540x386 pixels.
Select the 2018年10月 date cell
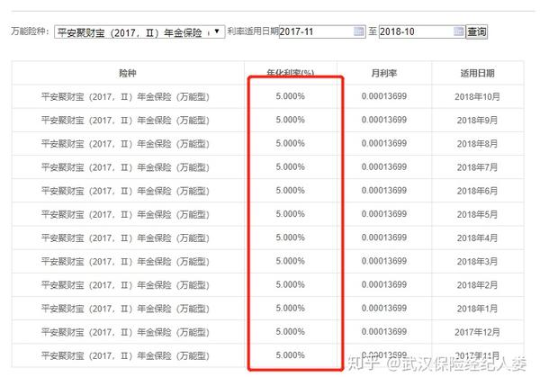[477, 97]
